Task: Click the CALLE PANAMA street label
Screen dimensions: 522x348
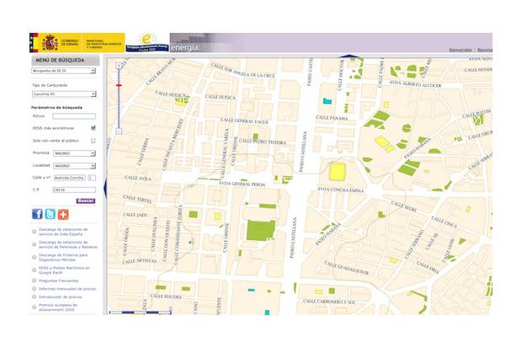Action: (332, 118)
